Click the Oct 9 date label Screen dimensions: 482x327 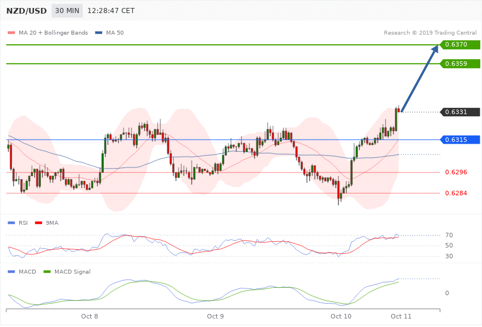(x=215, y=316)
